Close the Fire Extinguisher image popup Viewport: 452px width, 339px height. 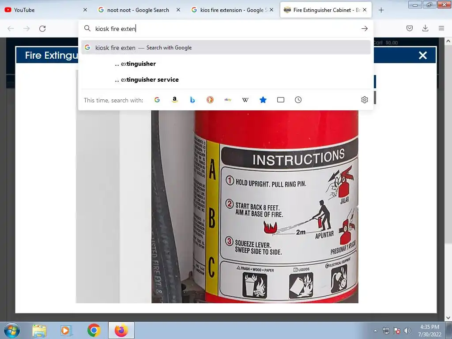(x=422, y=55)
